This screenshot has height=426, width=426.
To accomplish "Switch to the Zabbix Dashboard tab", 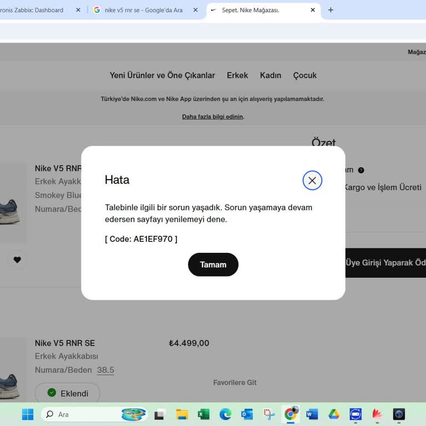I will 32,10.
